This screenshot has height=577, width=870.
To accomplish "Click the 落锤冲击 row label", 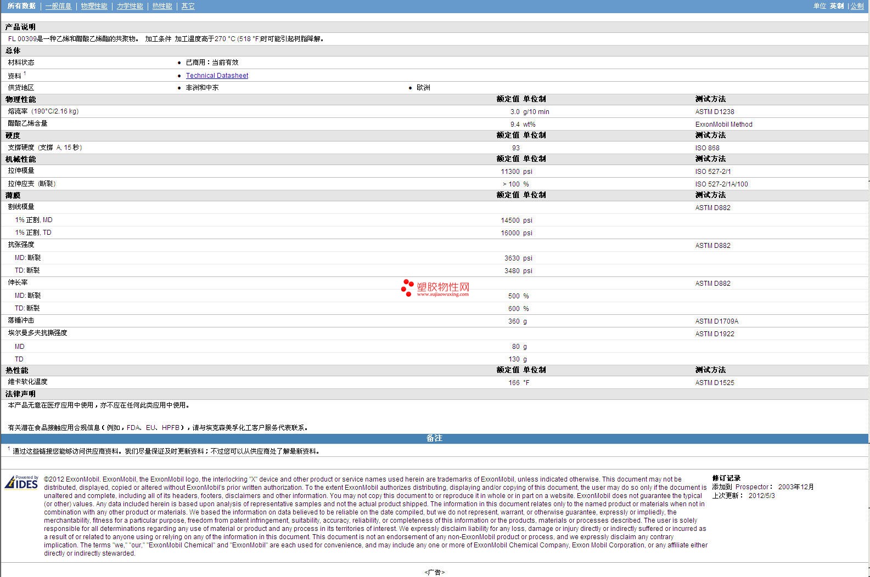I will [x=21, y=320].
